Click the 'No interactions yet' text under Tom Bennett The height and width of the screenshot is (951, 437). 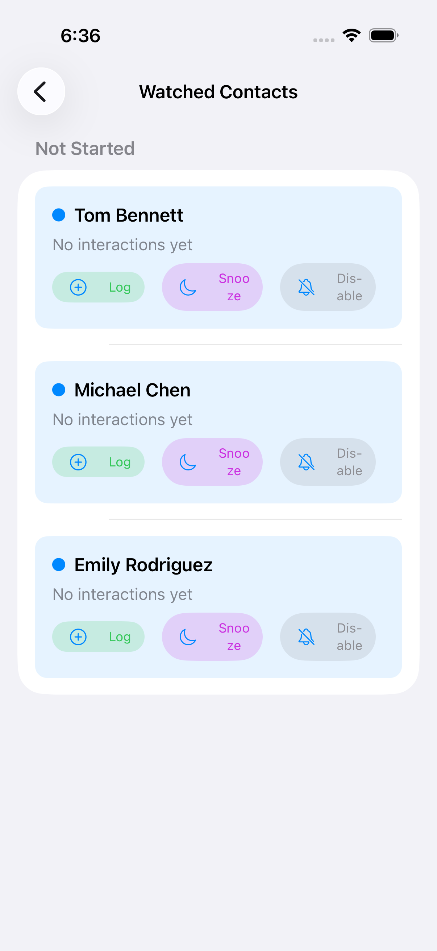(x=122, y=244)
